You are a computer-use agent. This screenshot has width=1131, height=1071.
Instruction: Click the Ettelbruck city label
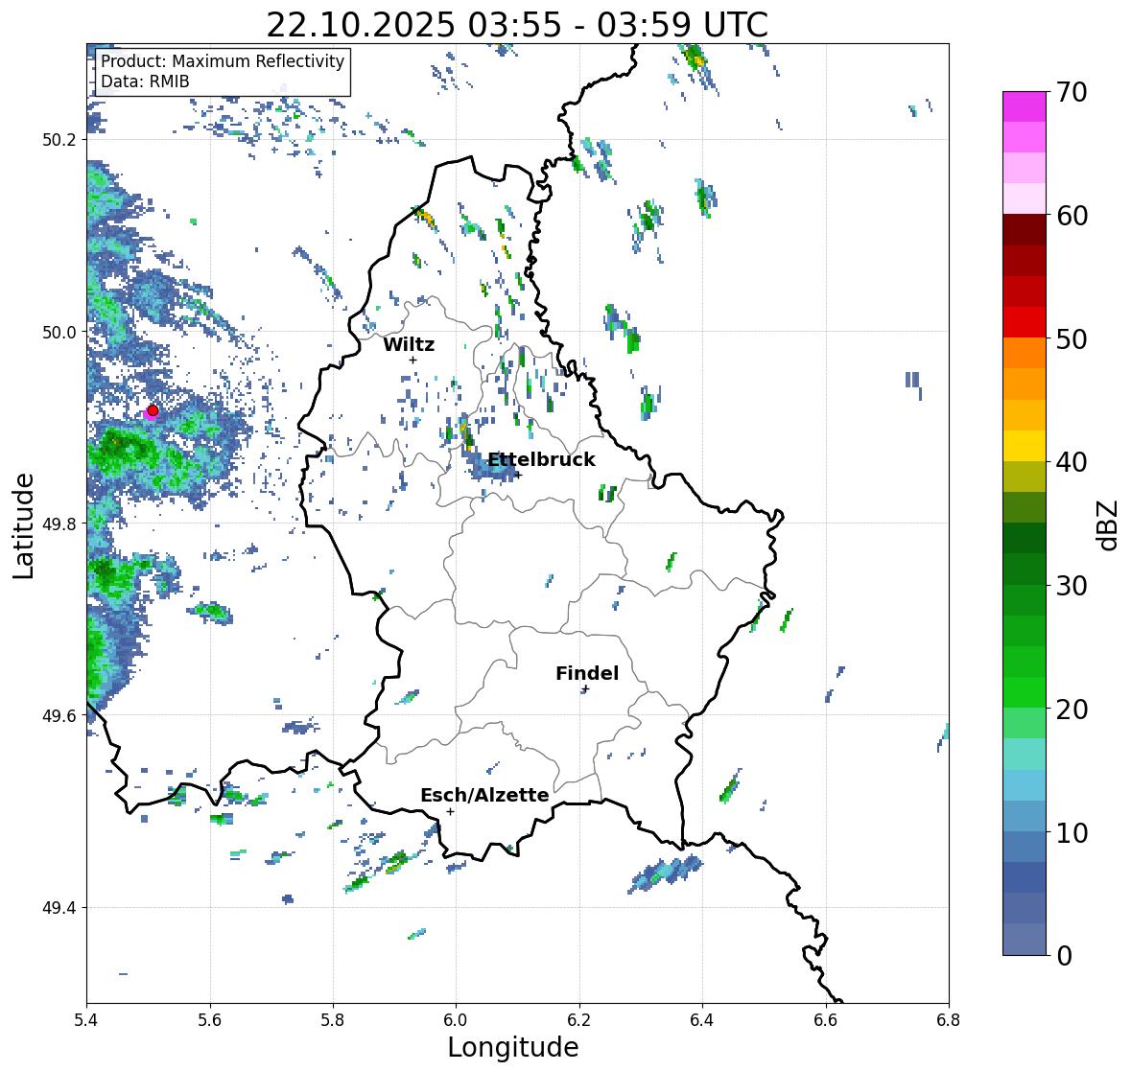542,460
